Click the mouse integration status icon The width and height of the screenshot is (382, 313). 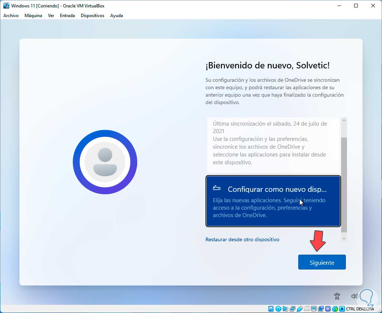pos(335,309)
